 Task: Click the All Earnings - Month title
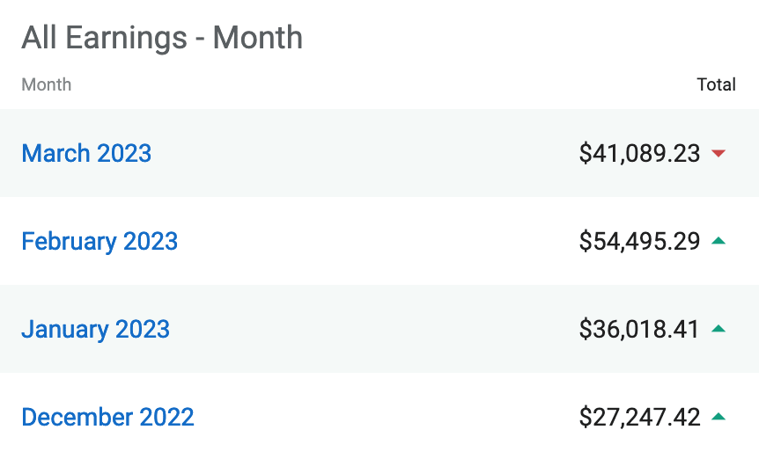pos(162,38)
